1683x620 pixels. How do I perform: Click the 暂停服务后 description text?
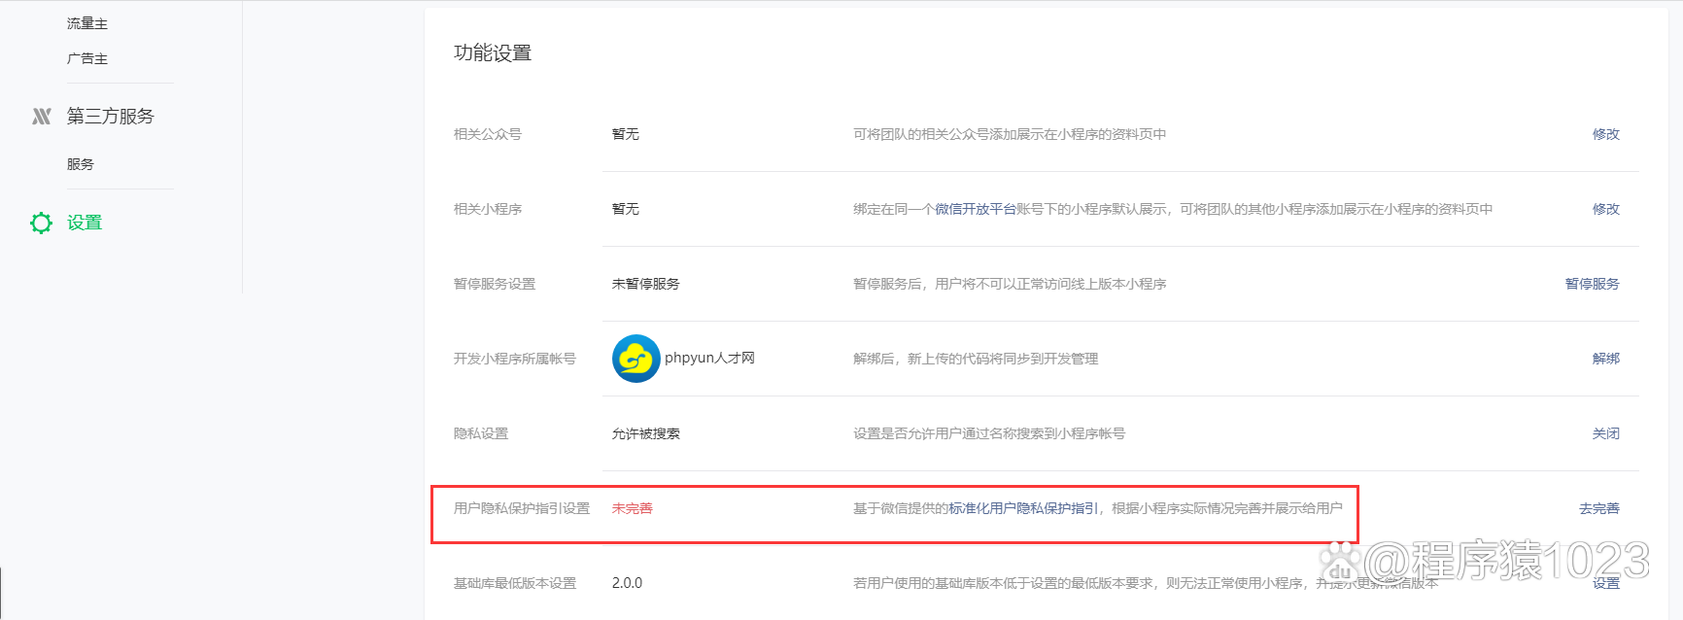(1010, 284)
